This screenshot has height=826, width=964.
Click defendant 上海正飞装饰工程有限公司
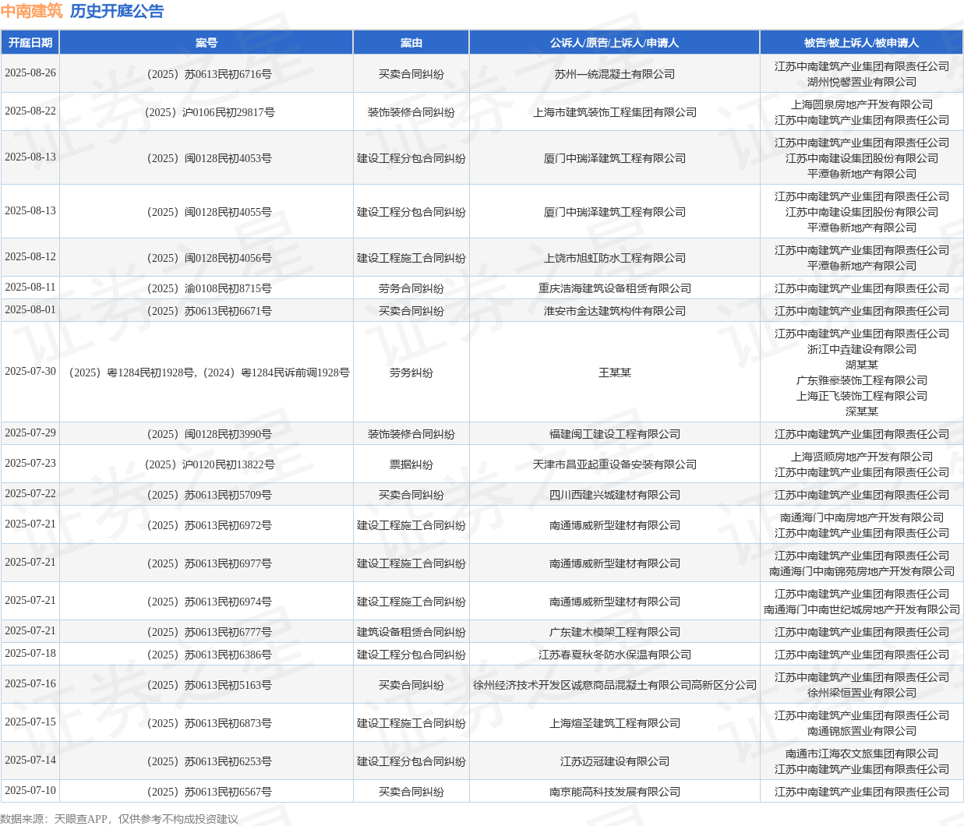coord(862,396)
